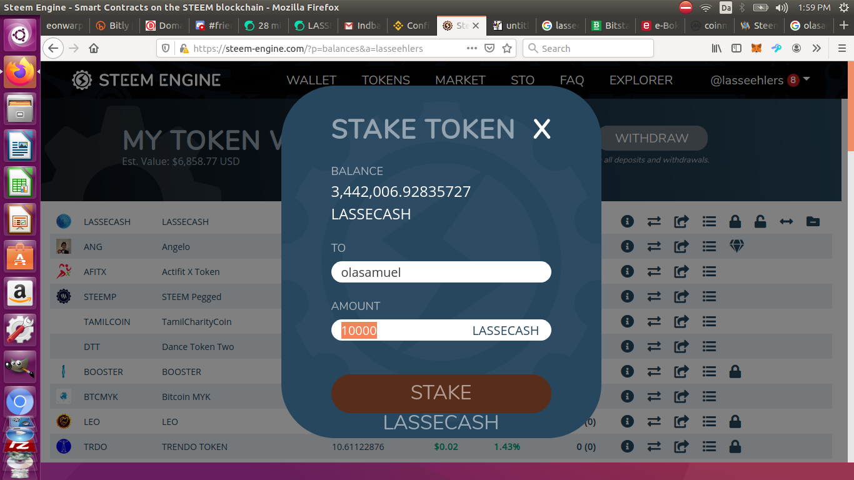The image size is (854, 480).
Task: Open info for the LASSECASH token row
Action: [x=627, y=221]
